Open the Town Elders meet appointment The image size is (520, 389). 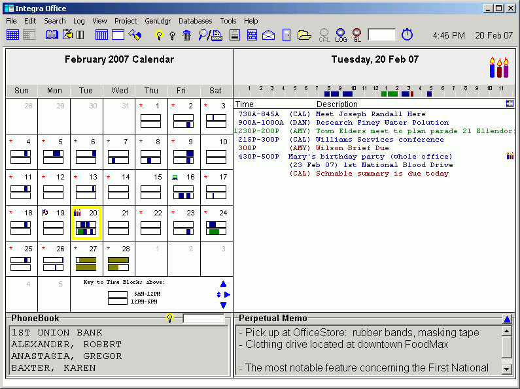(x=374, y=131)
